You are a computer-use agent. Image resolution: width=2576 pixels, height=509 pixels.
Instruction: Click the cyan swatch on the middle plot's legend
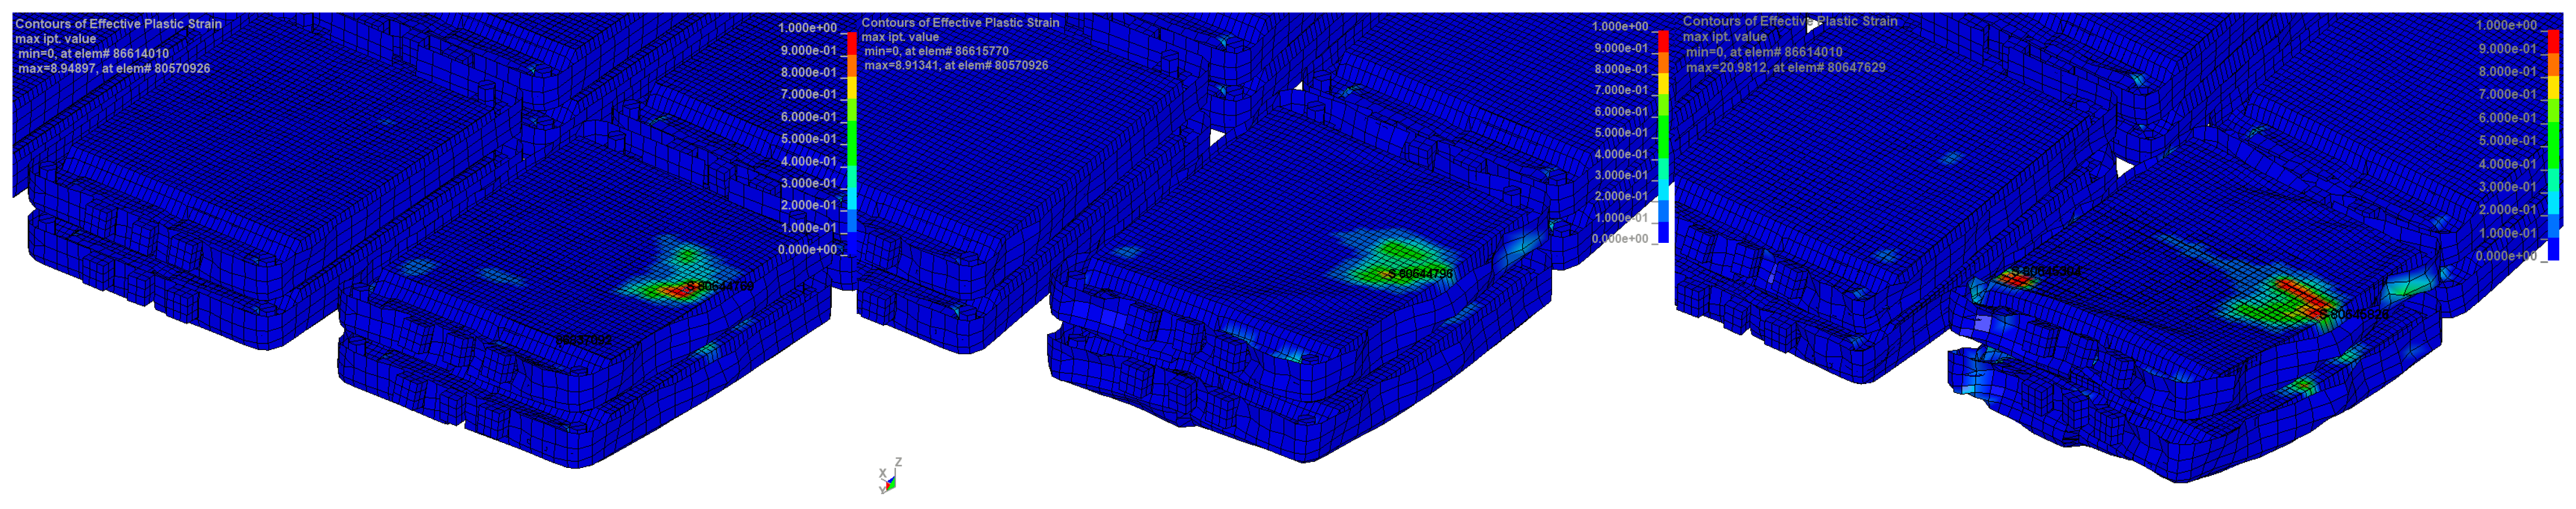1663,191
